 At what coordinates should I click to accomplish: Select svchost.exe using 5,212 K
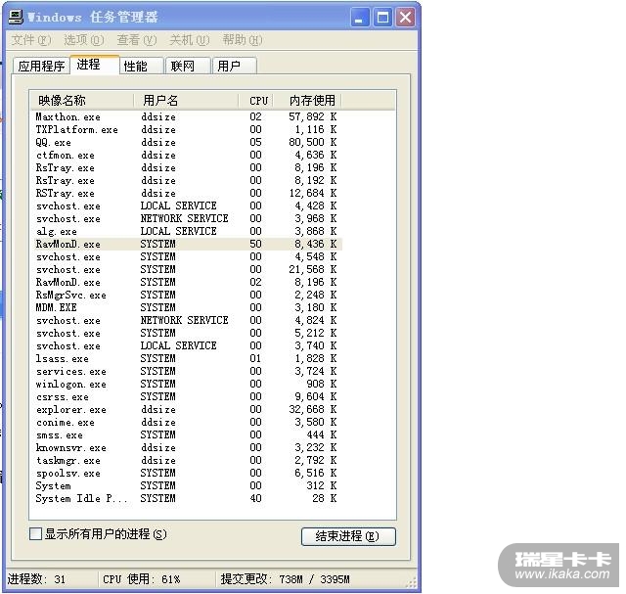click(189, 333)
